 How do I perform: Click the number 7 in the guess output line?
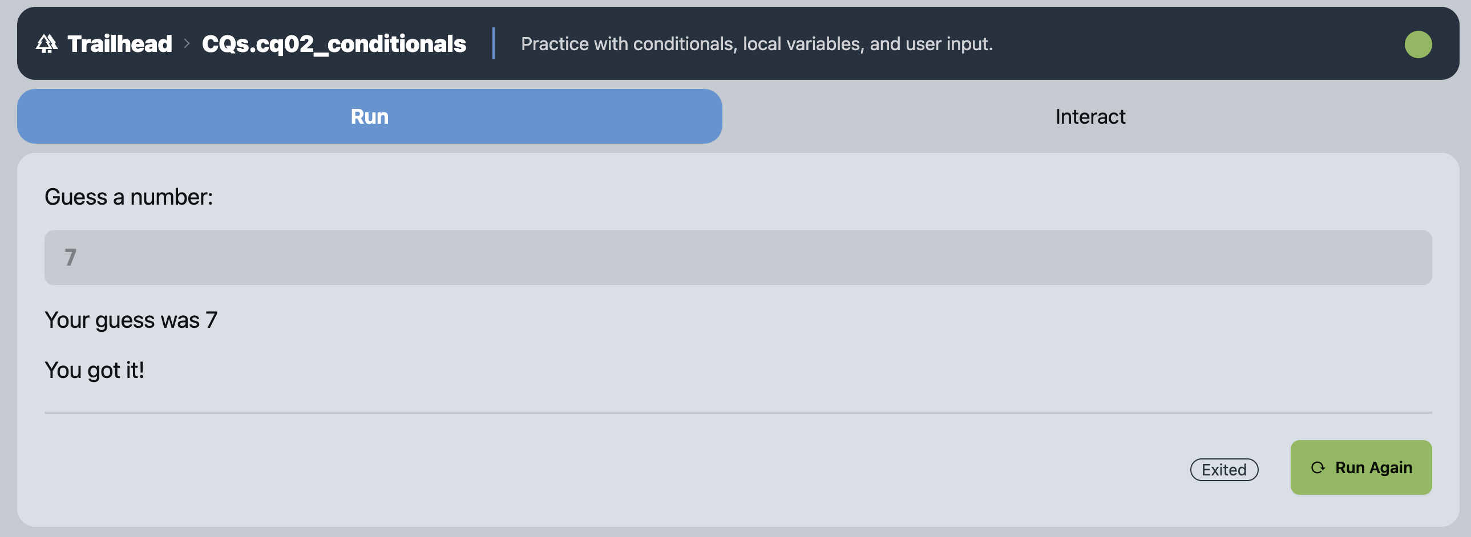click(211, 320)
